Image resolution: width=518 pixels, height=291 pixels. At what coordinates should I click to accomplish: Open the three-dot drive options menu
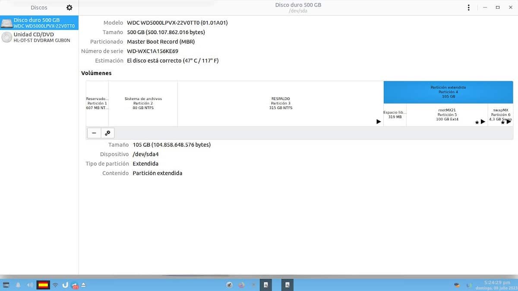coord(469,7)
